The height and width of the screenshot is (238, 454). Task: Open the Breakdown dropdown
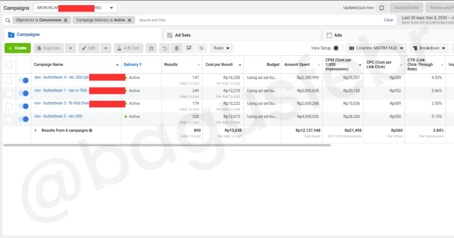429,48
